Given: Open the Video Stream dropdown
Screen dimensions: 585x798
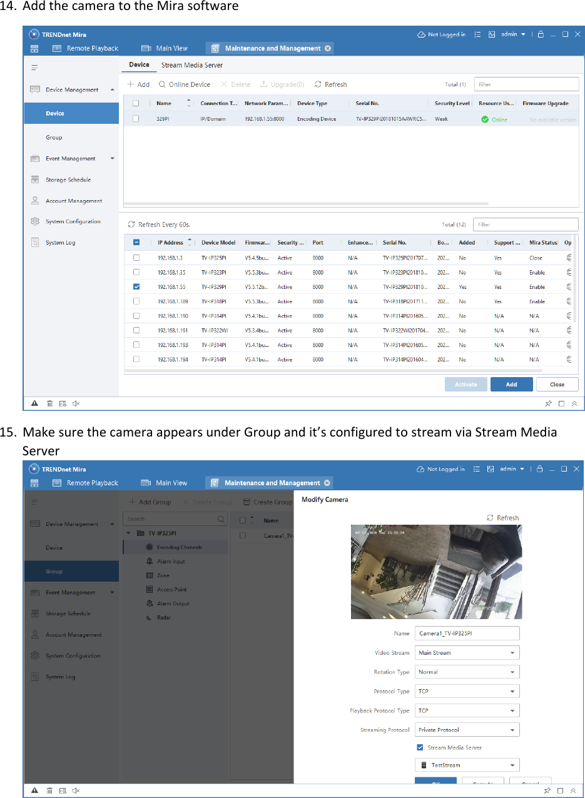Looking at the screenshot, I should (467, 652).
